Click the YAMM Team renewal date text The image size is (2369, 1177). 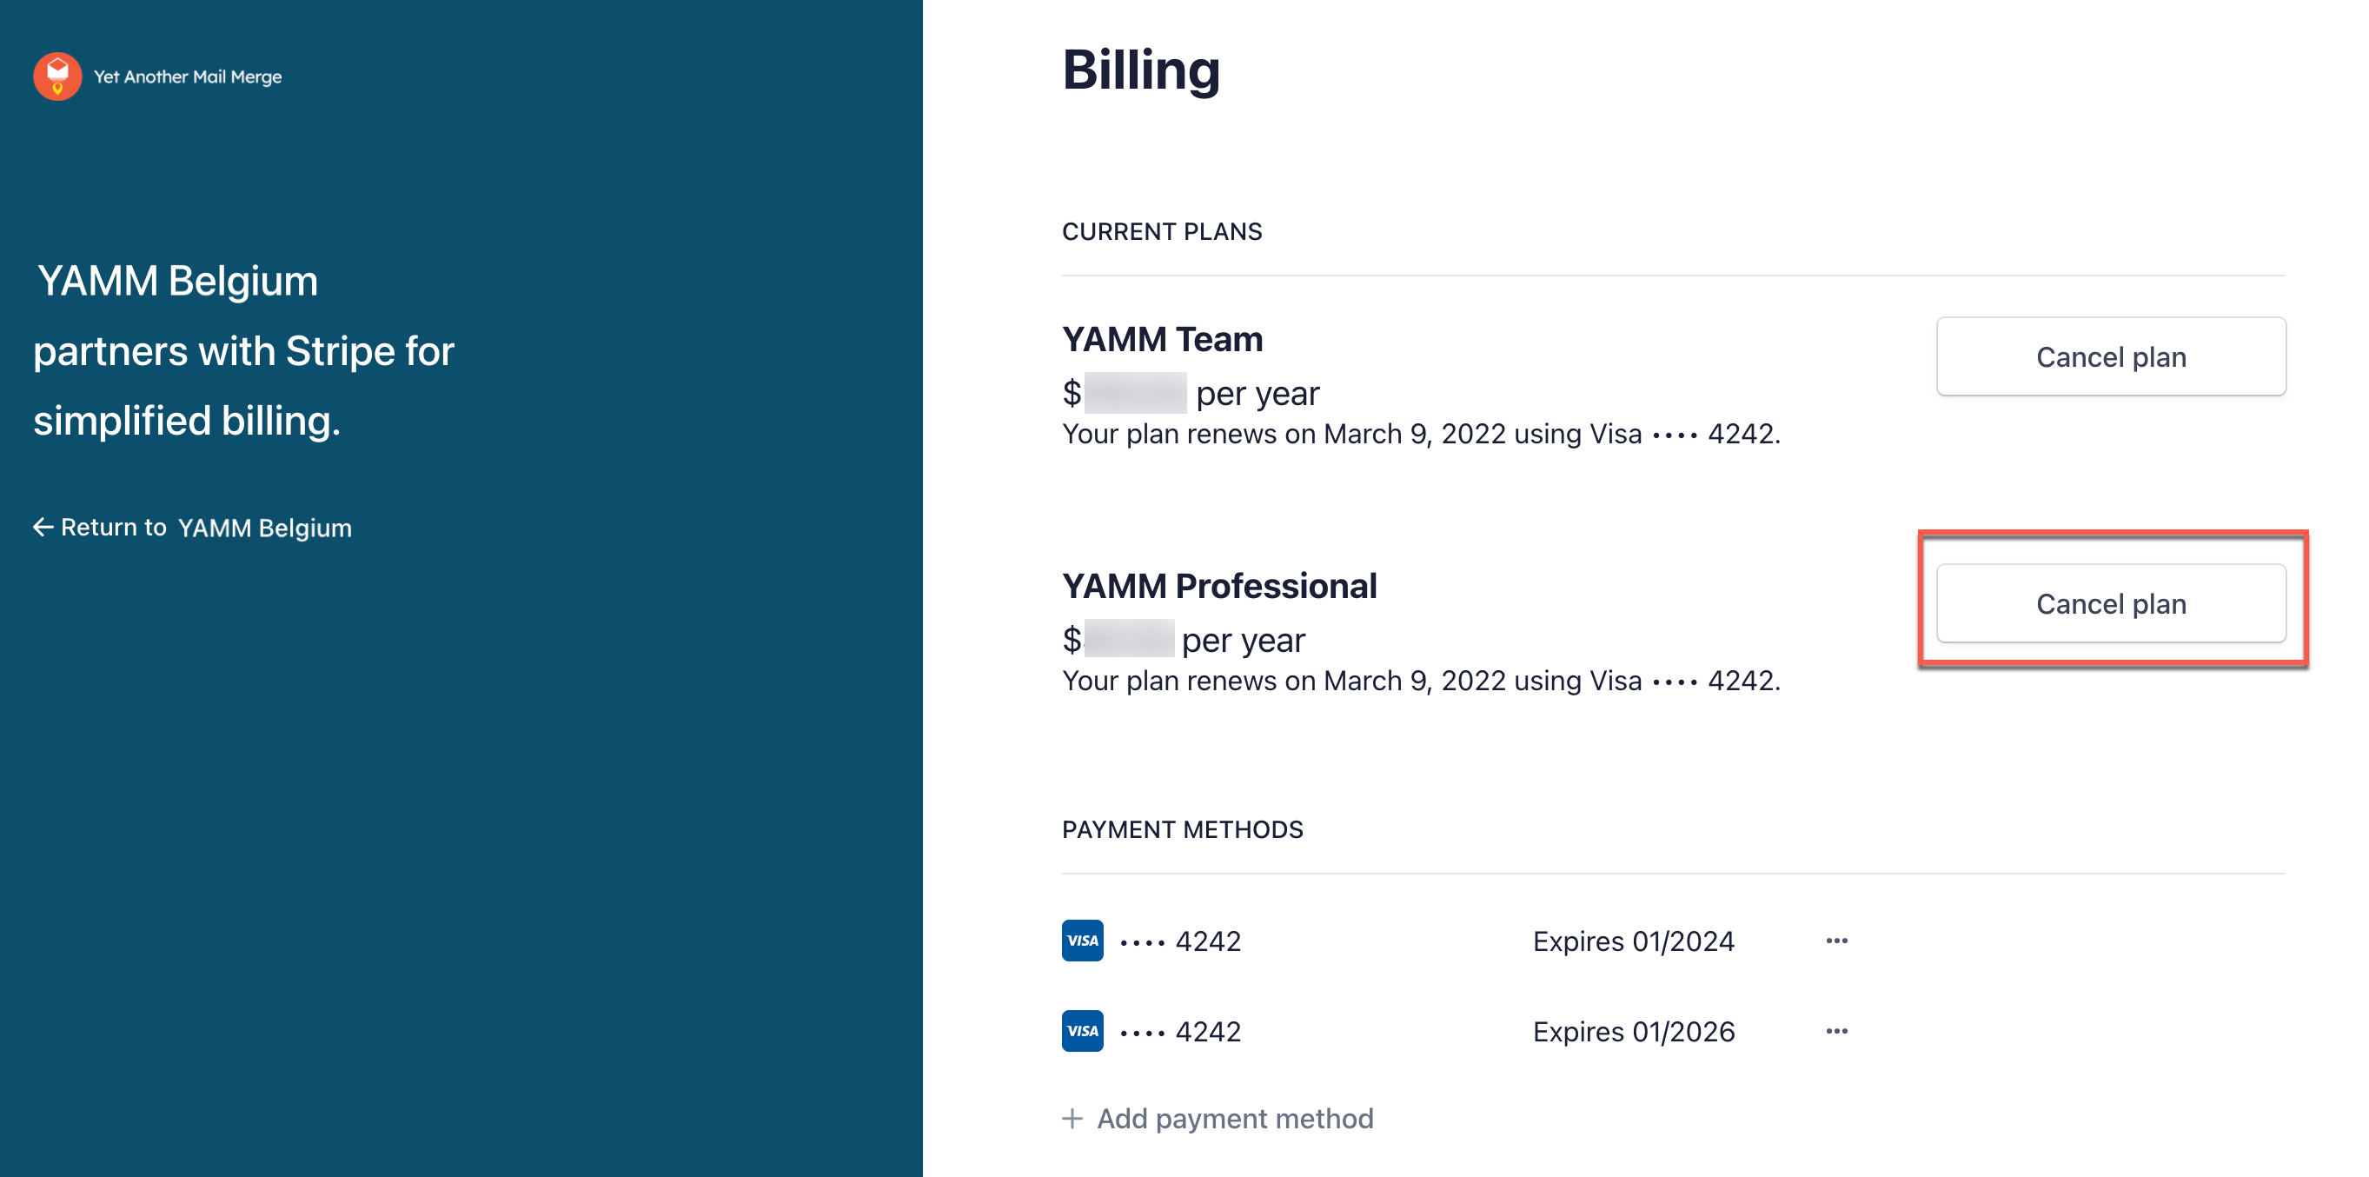1420,435
